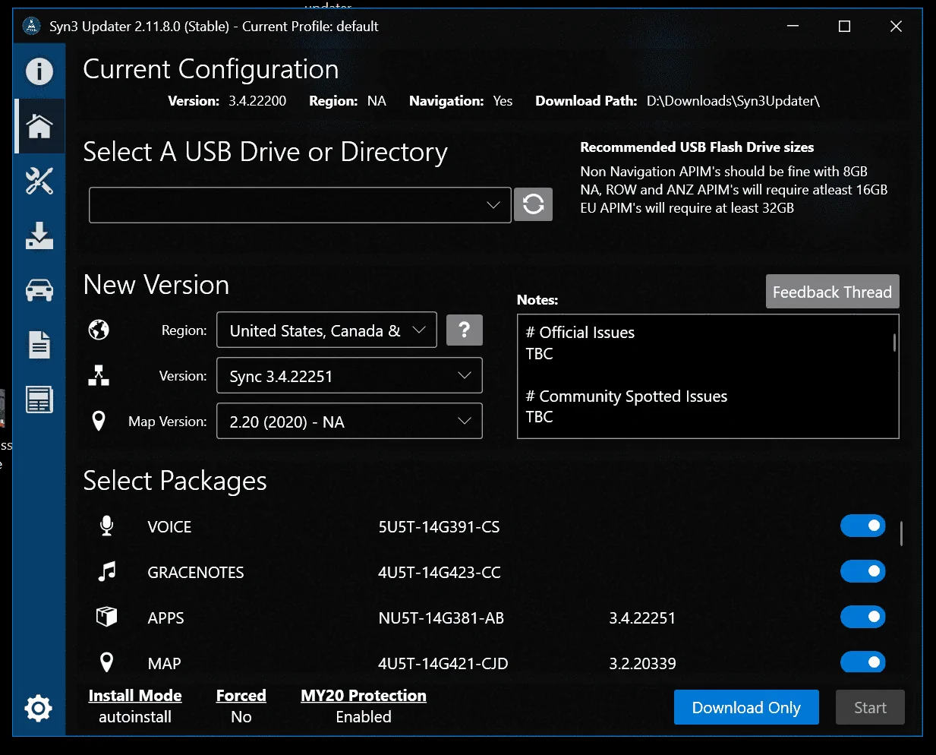Click the Feedback Thread button

[x=832, y=292]
